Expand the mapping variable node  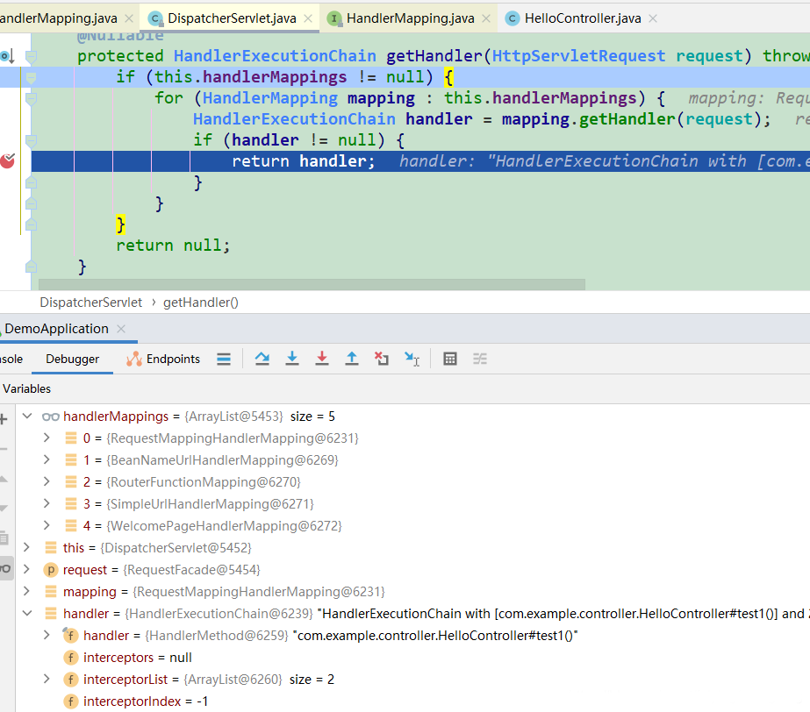[x=26, y=591]
